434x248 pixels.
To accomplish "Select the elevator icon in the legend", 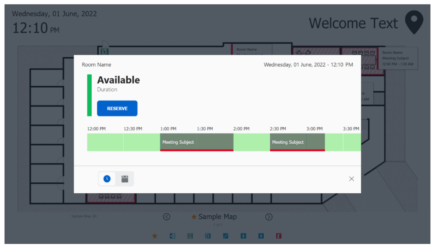I will point(208,236).
